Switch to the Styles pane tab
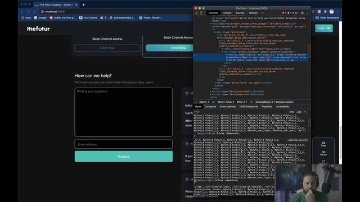Viewport: 360px width, 202px height. point(198,107)
